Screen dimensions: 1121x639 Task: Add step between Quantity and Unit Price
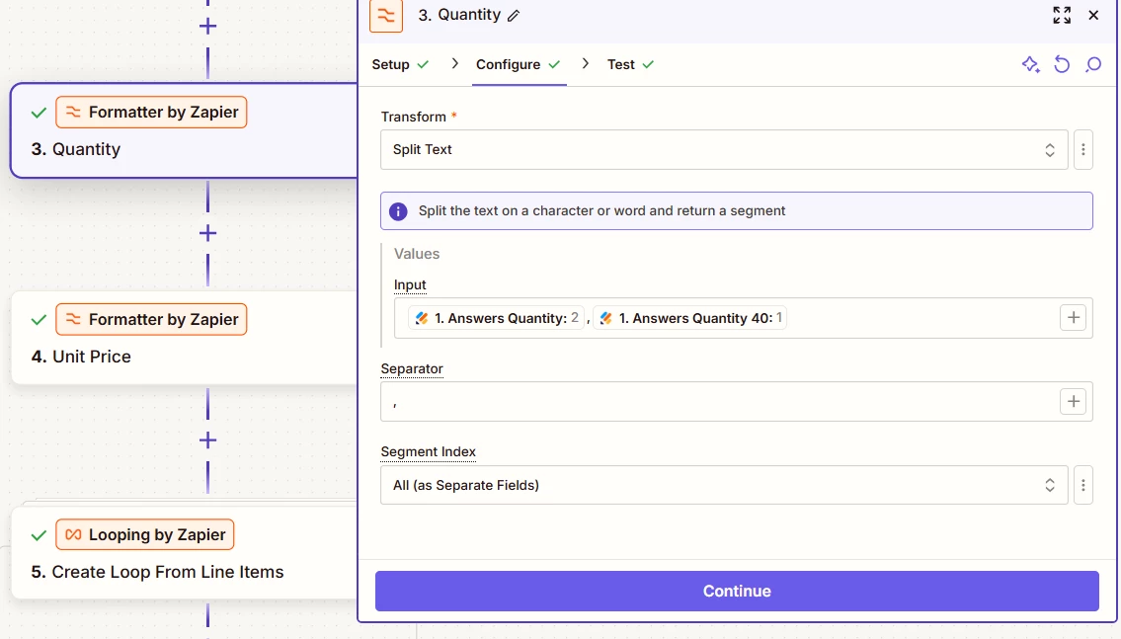coord(207,233)
